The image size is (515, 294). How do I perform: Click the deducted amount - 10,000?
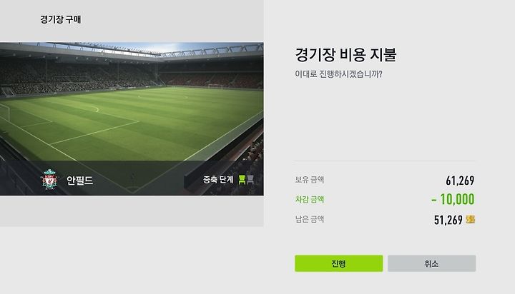[x=453, y=199]
